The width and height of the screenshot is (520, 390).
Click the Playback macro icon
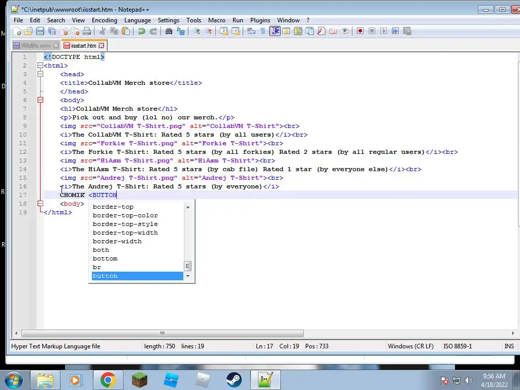click(x=384, y=31)
